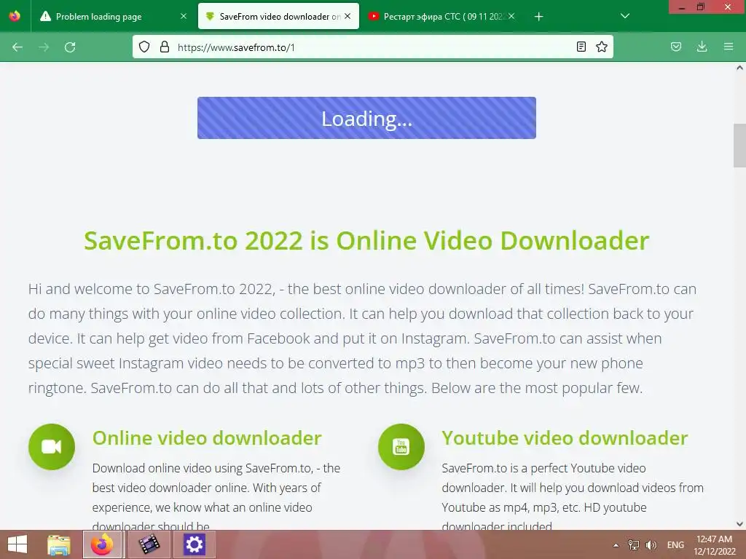
Task: Open the Youtube video downloader heading
Action: coord(565,438)
